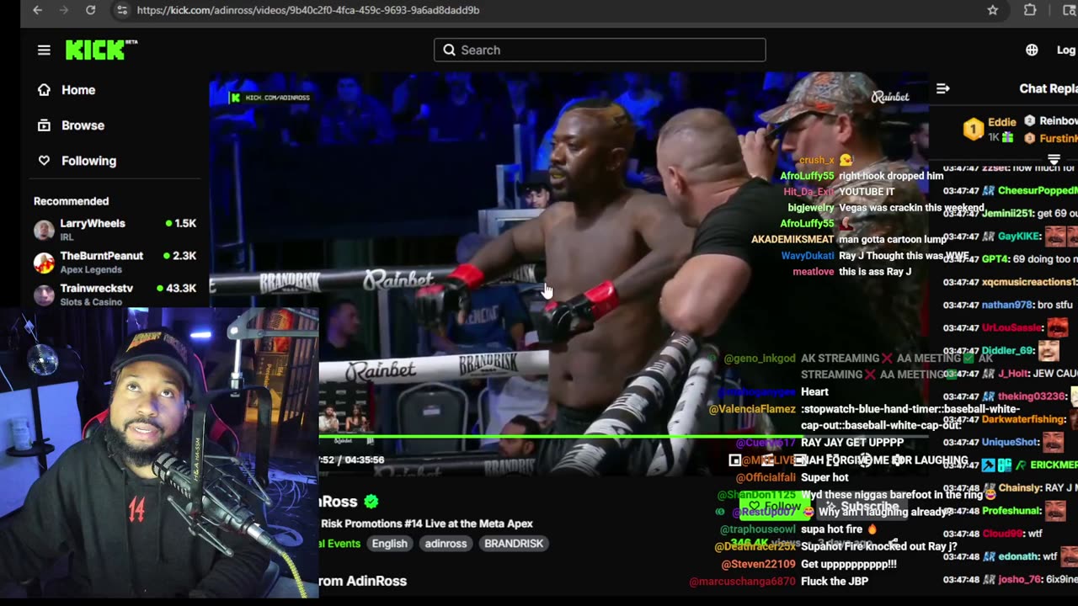The width and height of the screenshot is (1078, 606).
Task: Click the kick.com/adinross watermark in the video
Action: (x=271, y=98)
